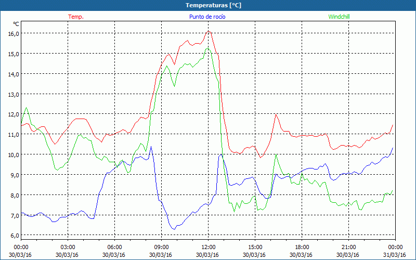
Task: Click the 18:00 time axis label
Action: (x=302, y=248)
